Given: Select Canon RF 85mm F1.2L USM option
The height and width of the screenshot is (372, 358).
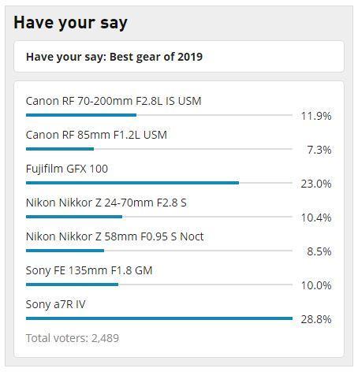Looking at the screenshot, I should (x=96, y=135).
